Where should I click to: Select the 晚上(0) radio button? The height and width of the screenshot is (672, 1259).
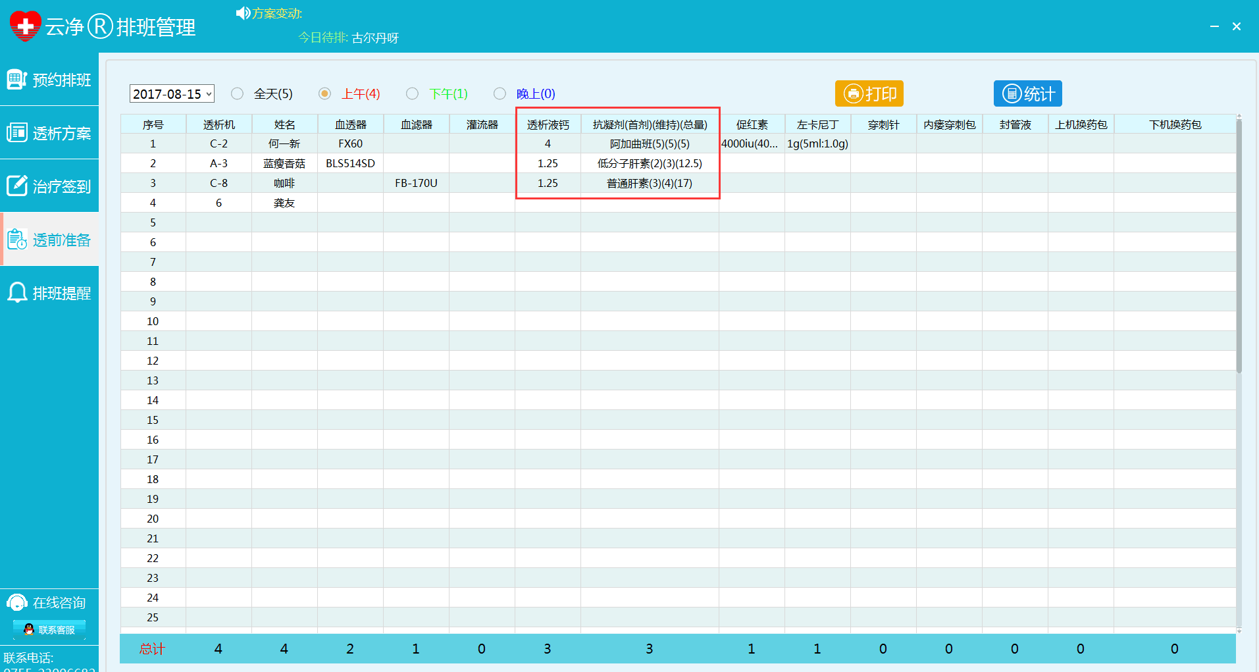500,93
